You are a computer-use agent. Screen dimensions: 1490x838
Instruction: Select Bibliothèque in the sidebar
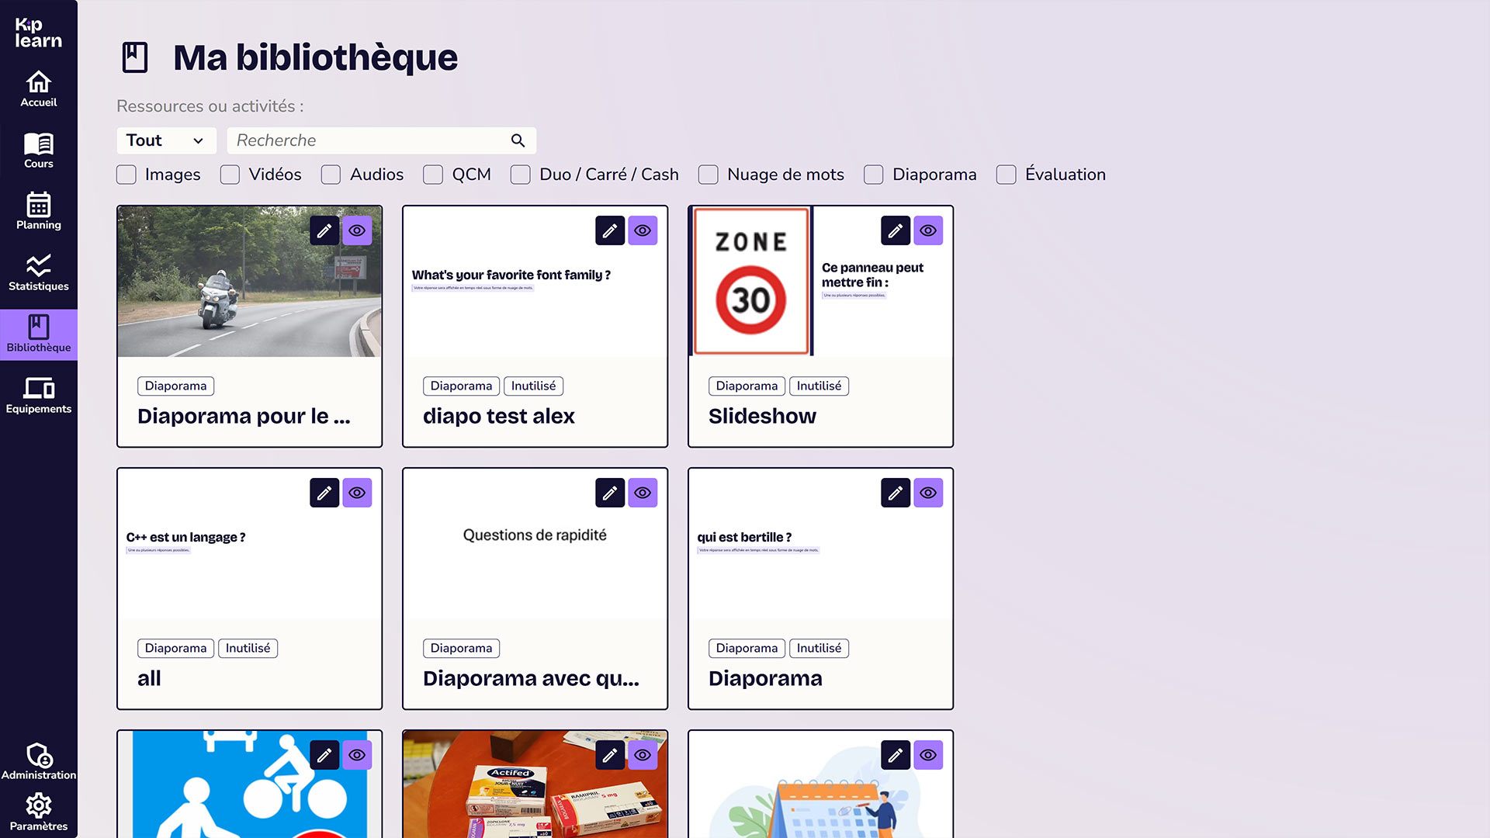click(x=39, y=334)
